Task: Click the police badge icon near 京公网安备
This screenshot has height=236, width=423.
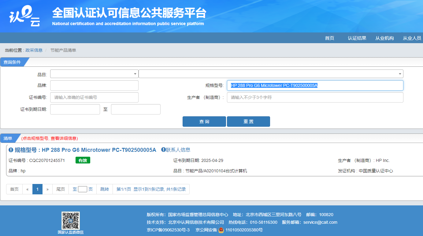Action: click(221, 230)
